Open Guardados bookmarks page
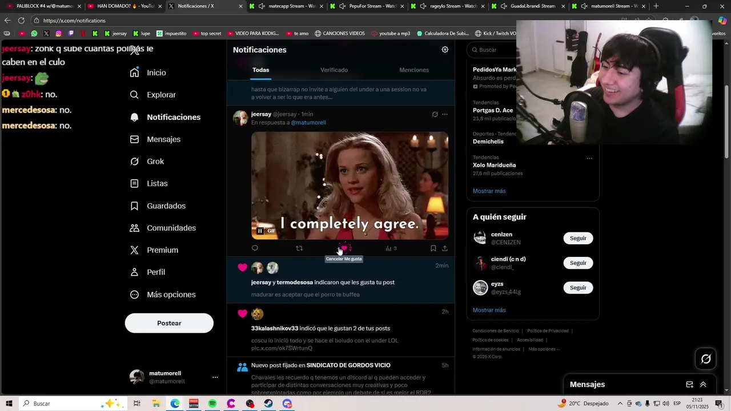This screenshot has height=411, width=731. (x=158, y=205)
